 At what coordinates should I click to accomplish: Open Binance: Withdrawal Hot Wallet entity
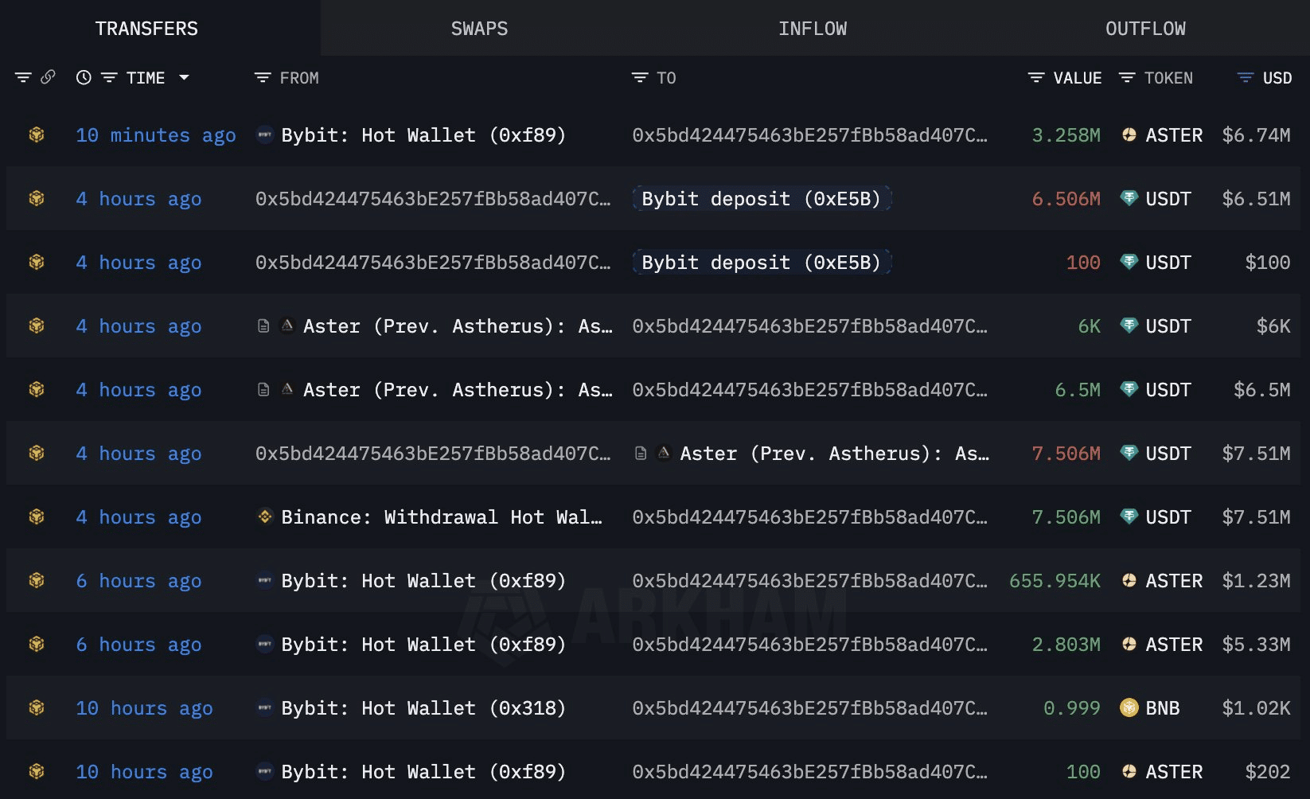(442, 517)
